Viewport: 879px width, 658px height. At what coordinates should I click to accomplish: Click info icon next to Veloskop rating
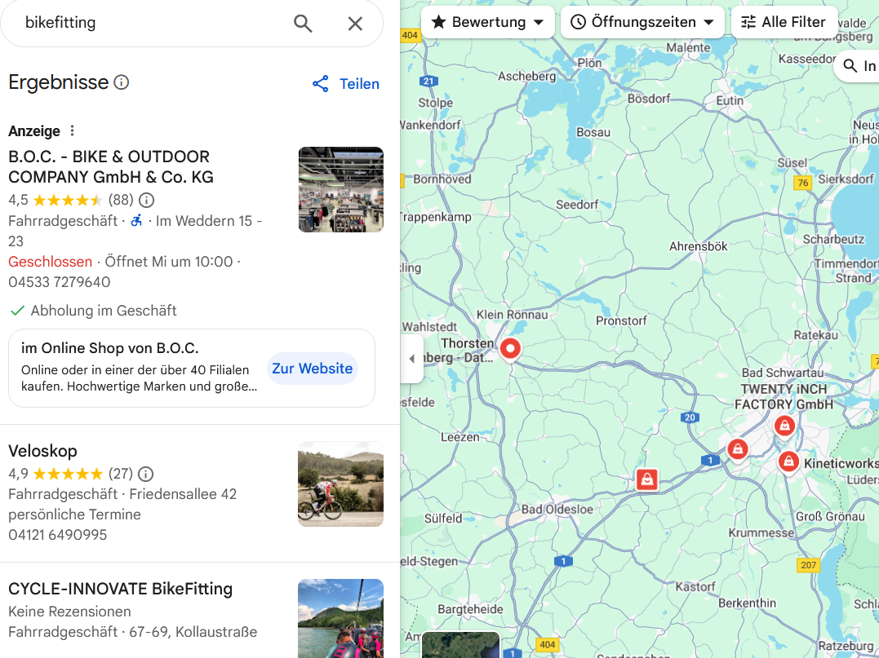tap(146, 474)
